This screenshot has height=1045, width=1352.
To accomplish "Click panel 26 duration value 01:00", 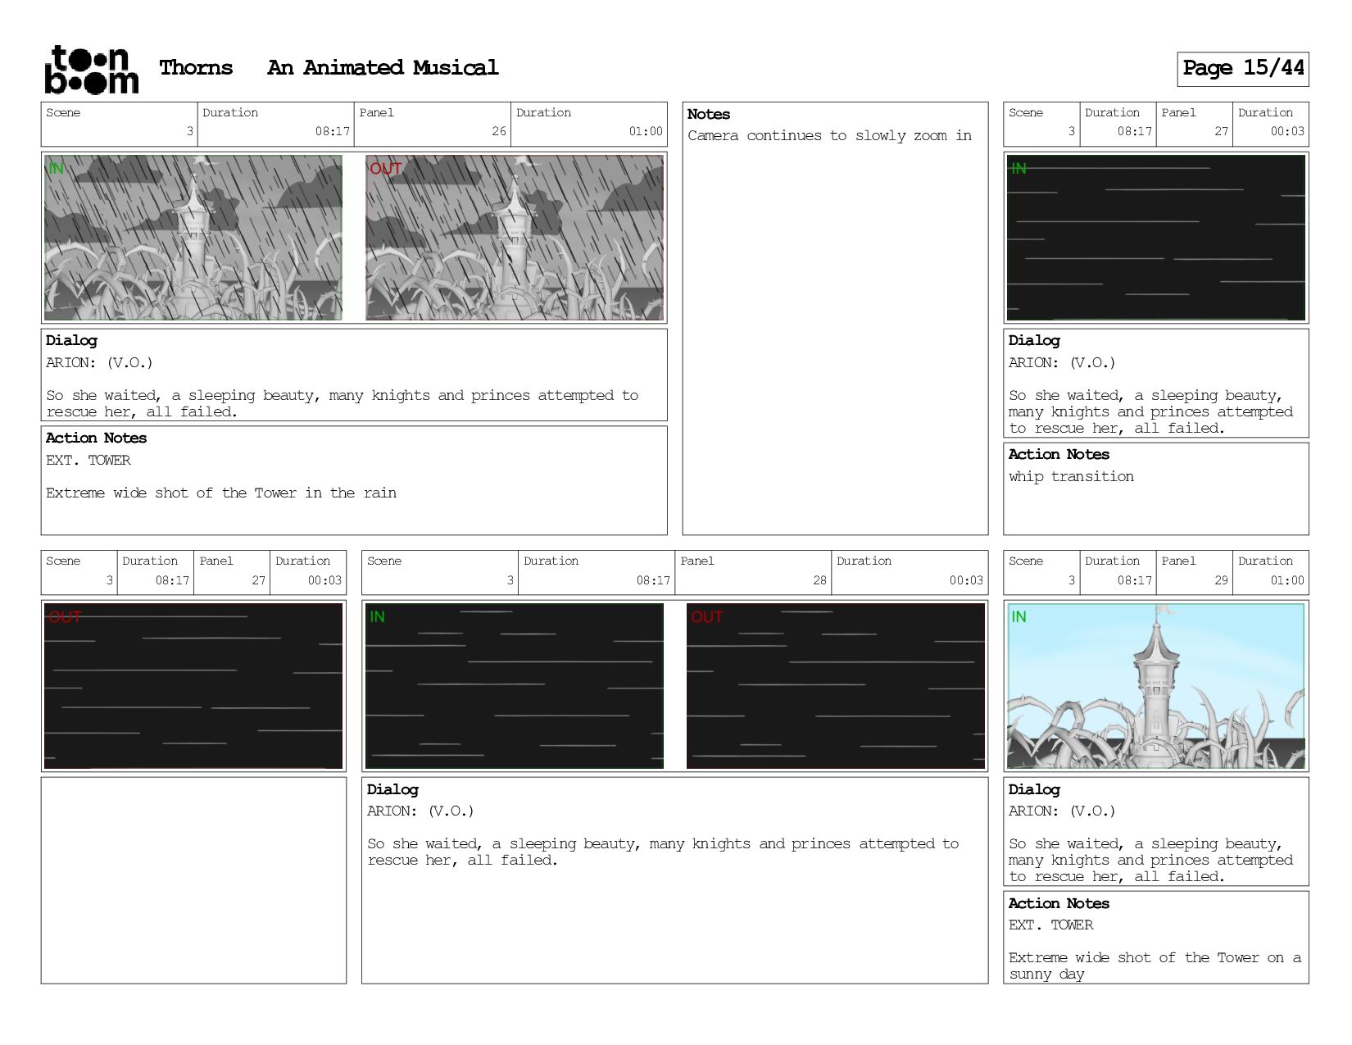I will (x=646, y=131).
